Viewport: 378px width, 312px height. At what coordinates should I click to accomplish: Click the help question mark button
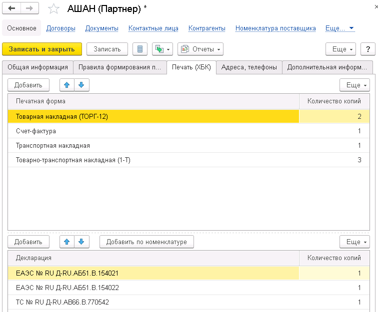tap(367, 49)
